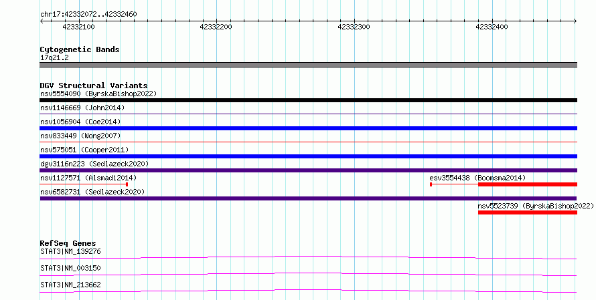Click the right arrow of the ruler
This screenshot has height=300, width=596.
(x=575, y=21)
